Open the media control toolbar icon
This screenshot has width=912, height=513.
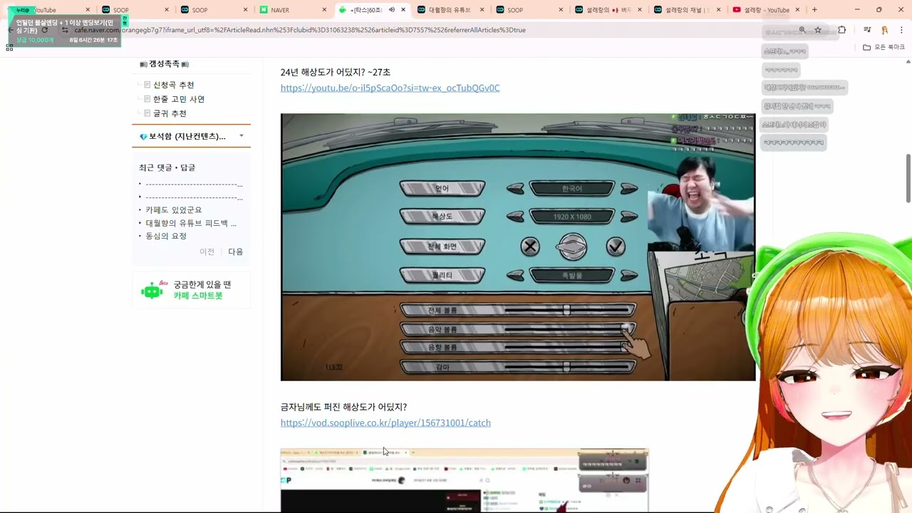(x=867, y=30)
